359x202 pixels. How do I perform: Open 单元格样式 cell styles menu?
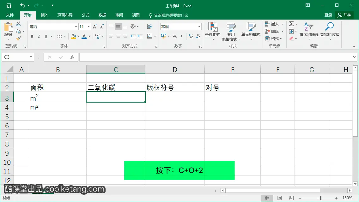[251, 31]
